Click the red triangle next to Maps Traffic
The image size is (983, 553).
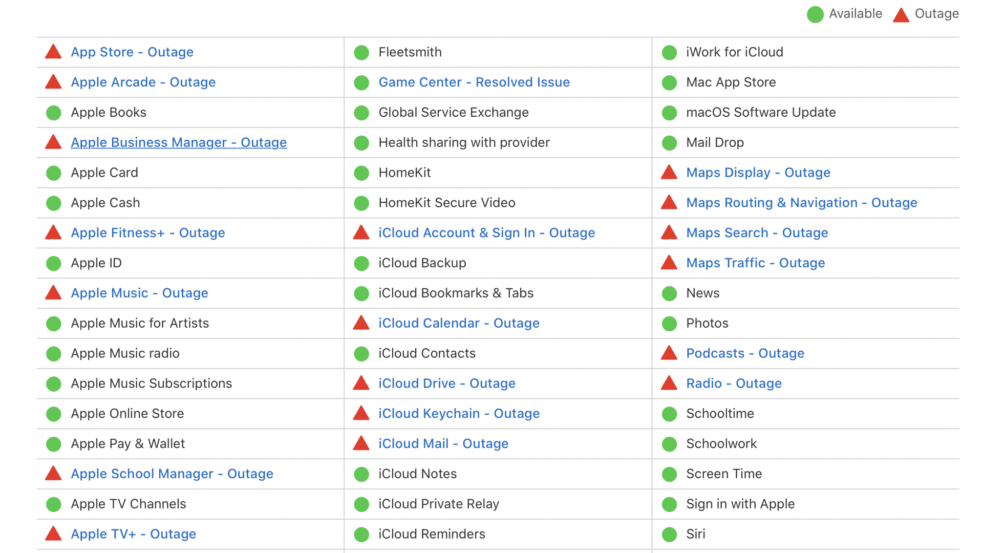pos(669,263)
